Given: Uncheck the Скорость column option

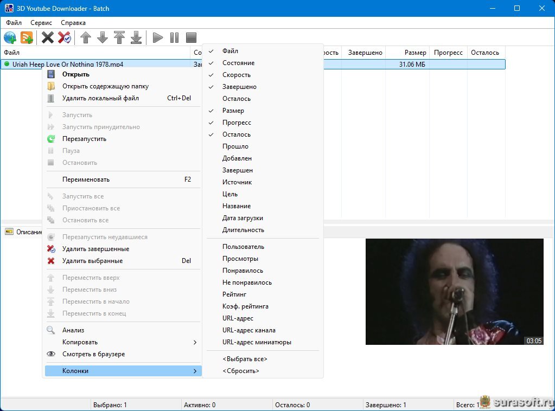Looking at the screenshot, I should pyautogui.click(x=263, y=75).
